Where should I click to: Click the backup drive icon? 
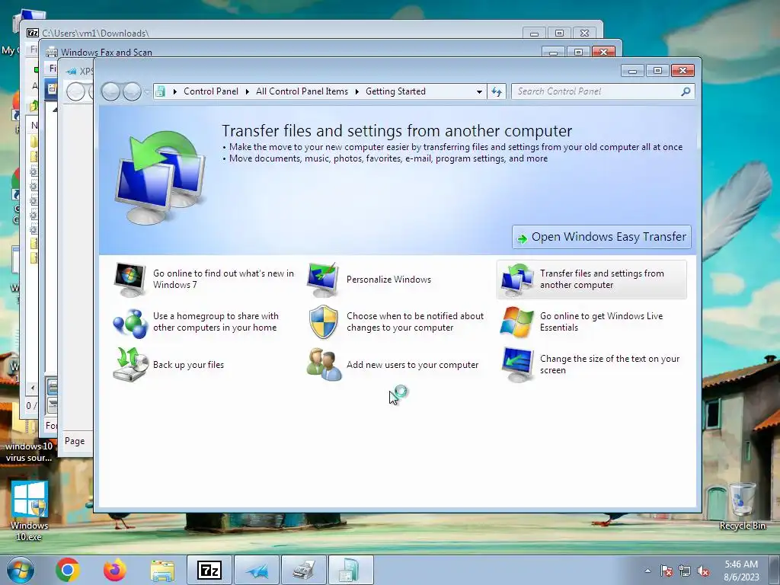coord(130,365)
